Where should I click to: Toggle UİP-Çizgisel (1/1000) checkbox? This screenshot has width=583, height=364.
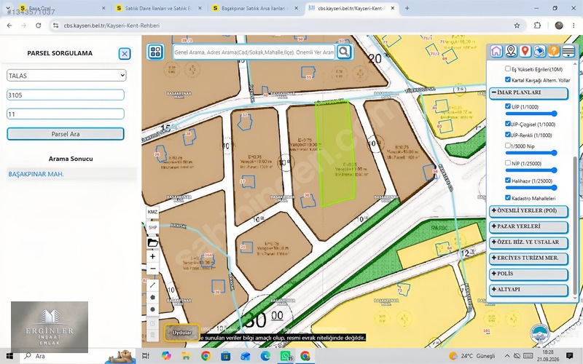coord(507,124)
